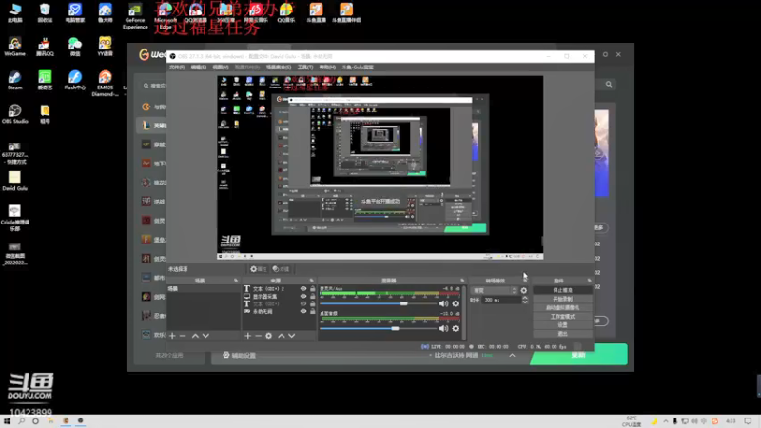Move scene down in 场景 panel
This screenshot has height=428, width=761.
205,336
